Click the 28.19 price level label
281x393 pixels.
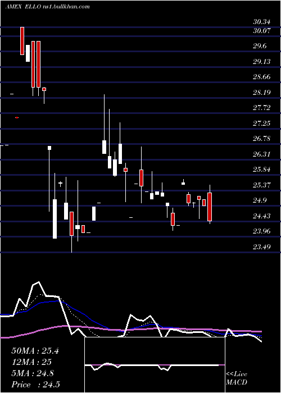click(262, 93)
